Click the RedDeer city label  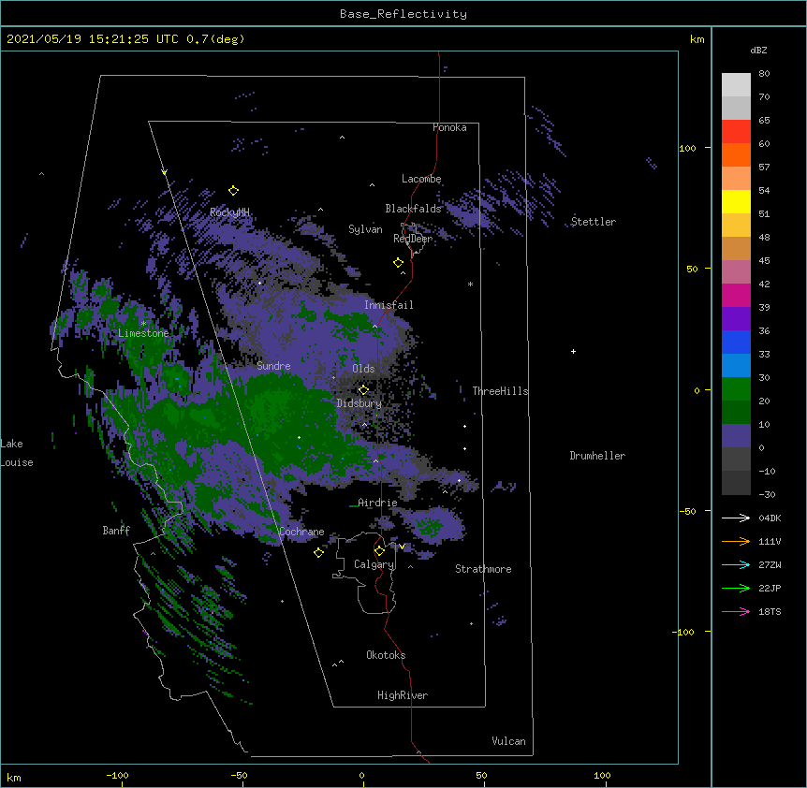coord(413,239)
